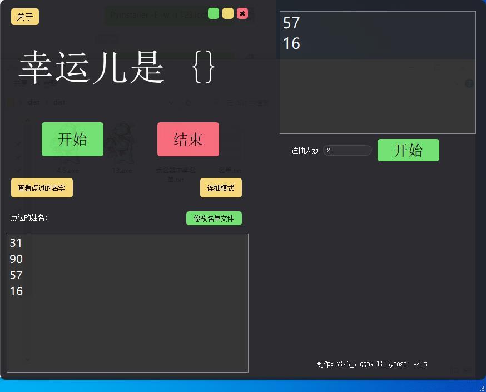Select entry 90 in called names list

click(x=16, y=259)
